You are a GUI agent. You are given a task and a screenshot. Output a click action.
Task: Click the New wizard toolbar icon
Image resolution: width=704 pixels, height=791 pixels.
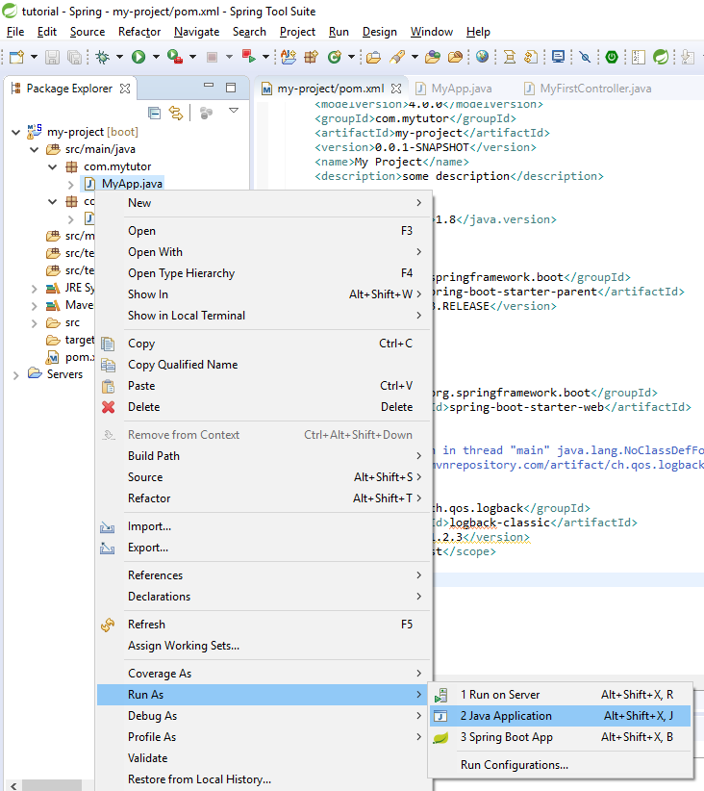coord(16,57)
